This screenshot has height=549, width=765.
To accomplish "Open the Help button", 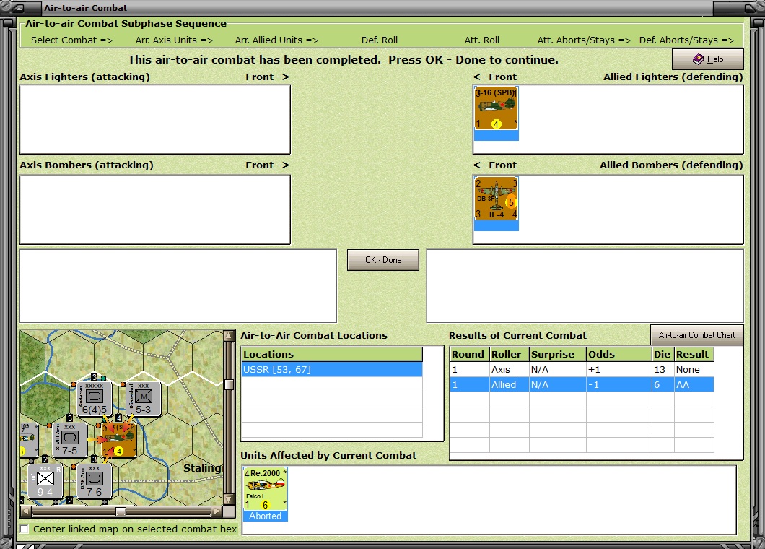I will point(708,59).
